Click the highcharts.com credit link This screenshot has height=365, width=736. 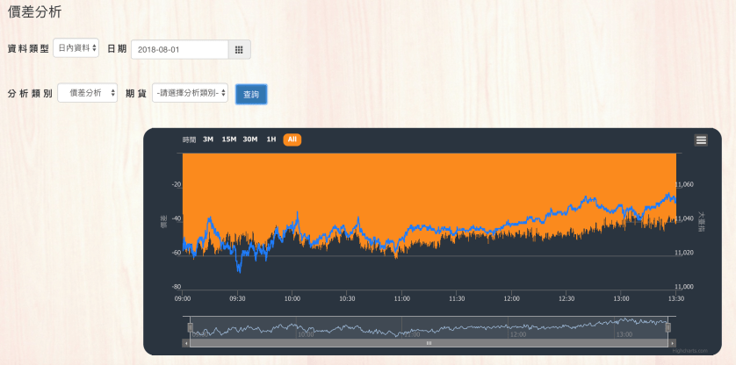[688, 351]
